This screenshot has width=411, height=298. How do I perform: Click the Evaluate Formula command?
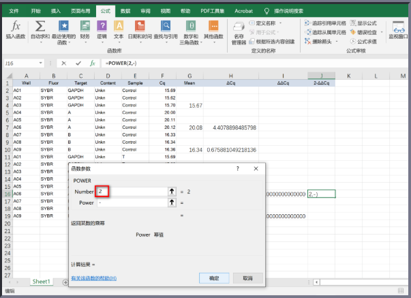363,42
